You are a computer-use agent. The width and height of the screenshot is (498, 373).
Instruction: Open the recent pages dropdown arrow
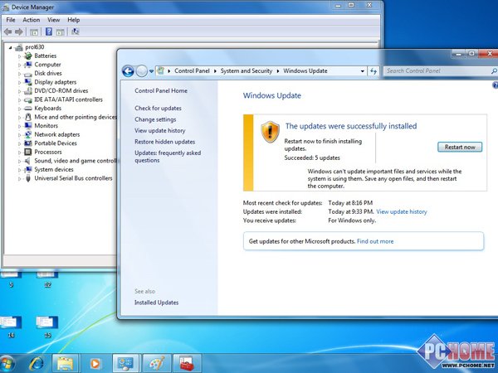(152, 71)
